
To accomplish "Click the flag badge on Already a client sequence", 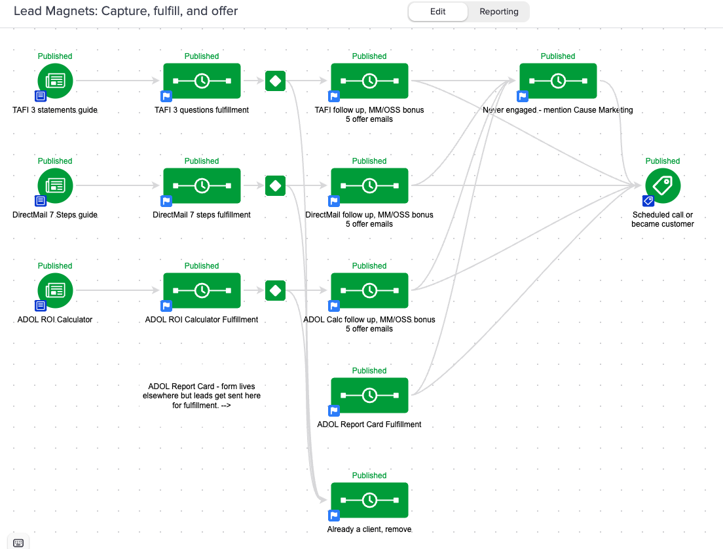I will click(x=334, y=516).
